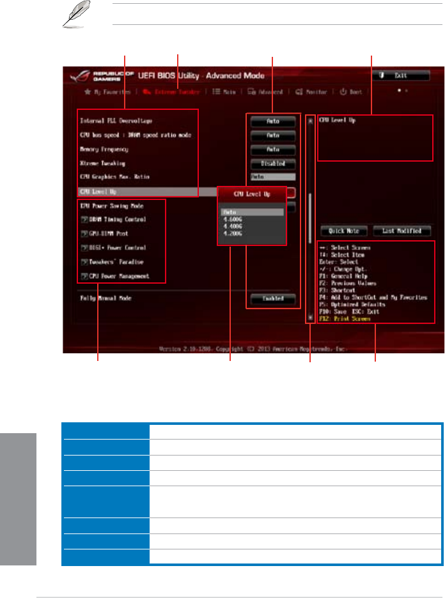Expand the DIGI+ Power Control submenu
Image resolution: width=445 pixels, height=598 pixels.
click(x=113, y=247)
